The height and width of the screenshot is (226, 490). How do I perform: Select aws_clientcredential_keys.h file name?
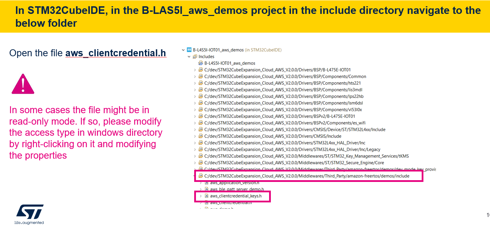[235, 196]
